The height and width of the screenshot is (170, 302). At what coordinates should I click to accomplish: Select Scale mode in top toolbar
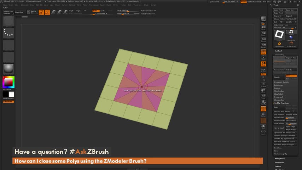(x=59, y=12)
